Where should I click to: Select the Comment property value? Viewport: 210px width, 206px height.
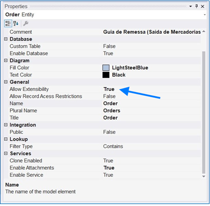[x=152, y=32]
